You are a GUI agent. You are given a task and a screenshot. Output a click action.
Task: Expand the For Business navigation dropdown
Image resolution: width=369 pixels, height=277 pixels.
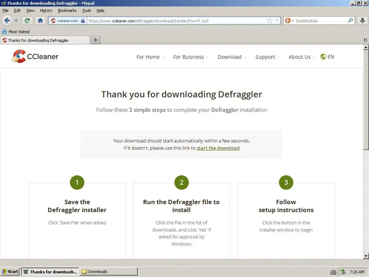pyautogui.click(x=191, y=57)
